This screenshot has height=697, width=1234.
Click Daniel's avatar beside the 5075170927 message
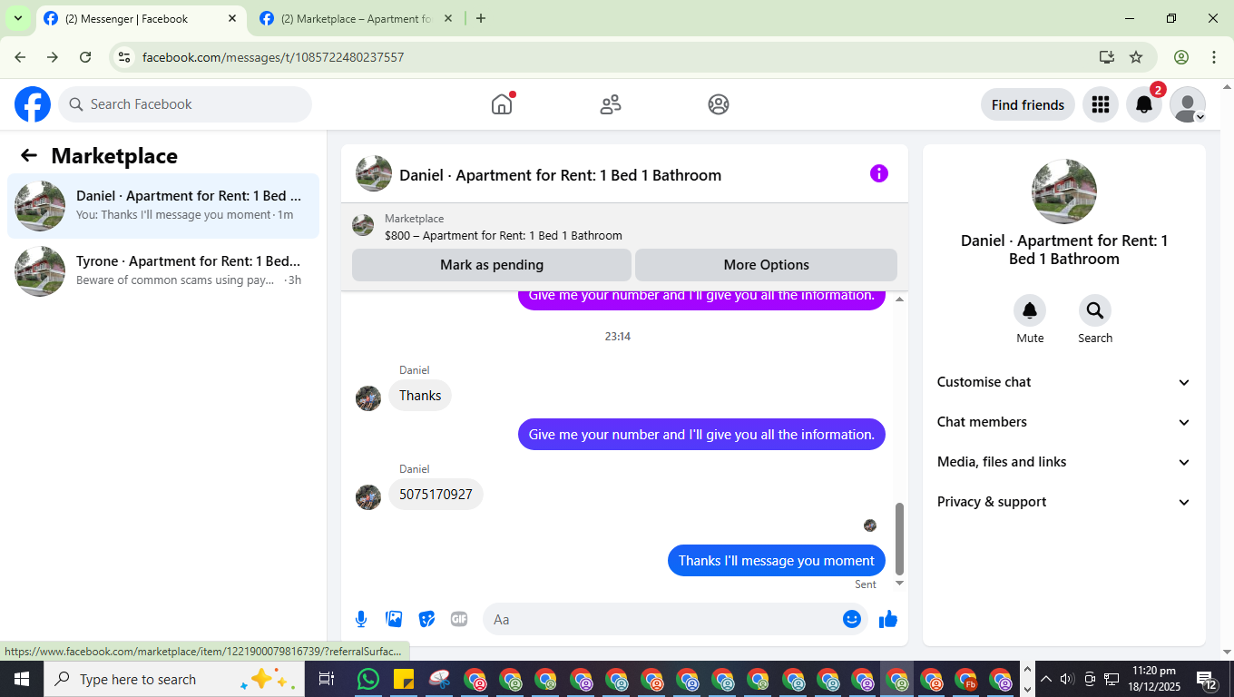368,497
